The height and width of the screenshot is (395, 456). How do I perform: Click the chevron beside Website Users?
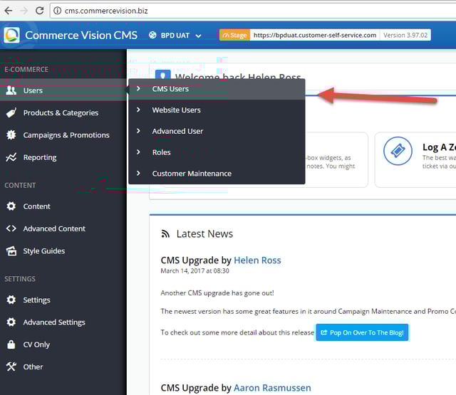pyautogui.click(x=138, y=110)
